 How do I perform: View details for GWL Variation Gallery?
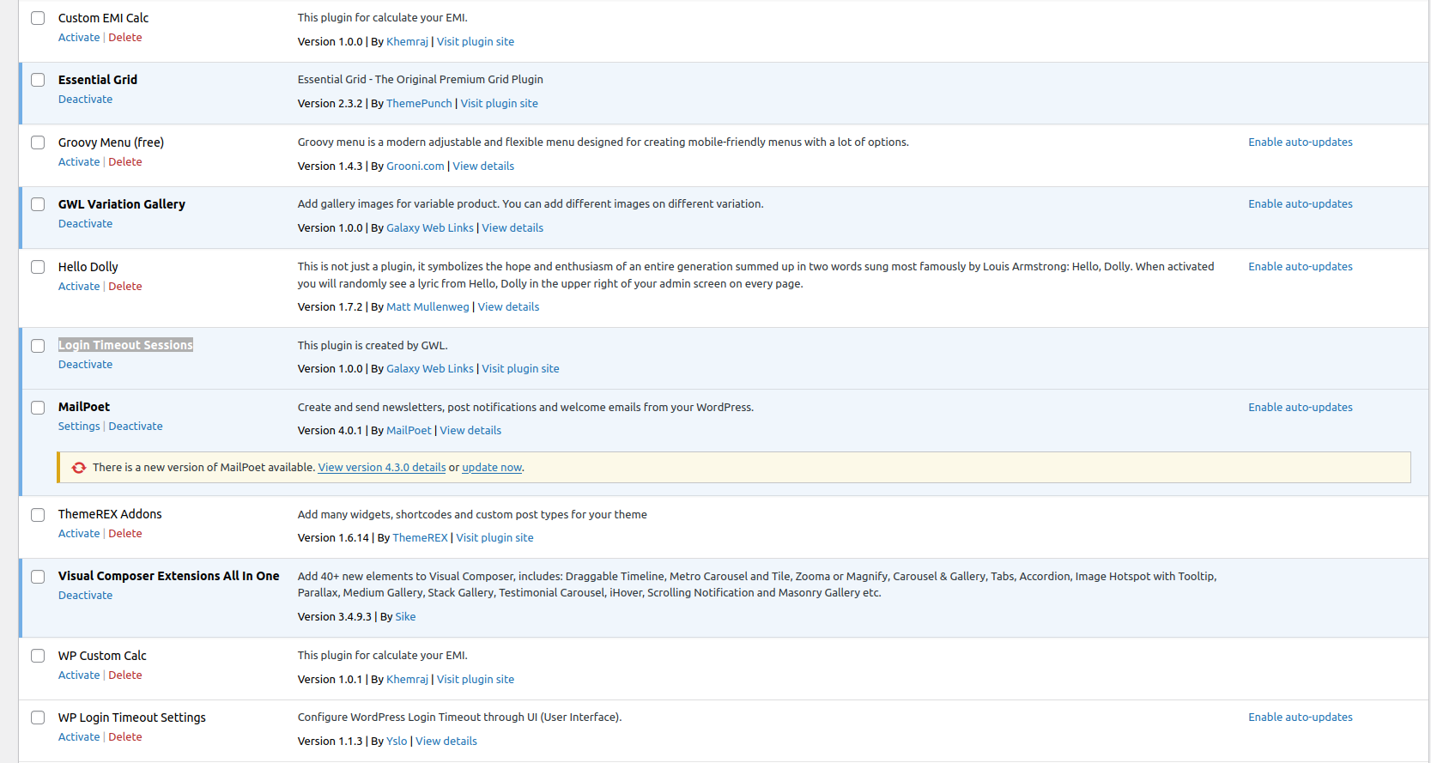(x=512, y=228)
